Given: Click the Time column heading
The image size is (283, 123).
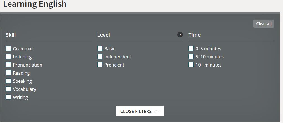Looking at the screenshot, I should (194, 35).
